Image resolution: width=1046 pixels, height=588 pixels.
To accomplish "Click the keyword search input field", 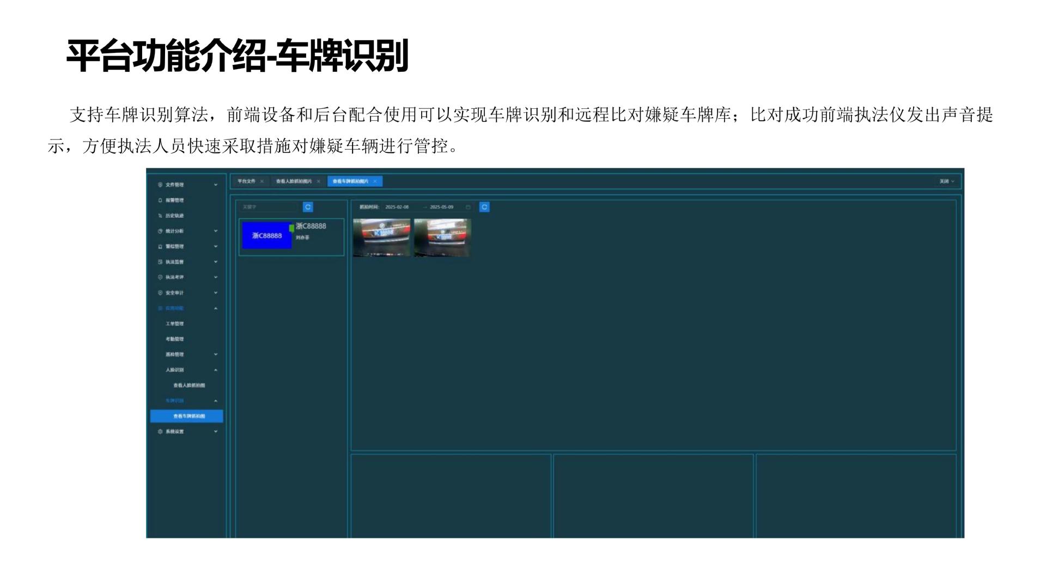I will click(270, 207).
